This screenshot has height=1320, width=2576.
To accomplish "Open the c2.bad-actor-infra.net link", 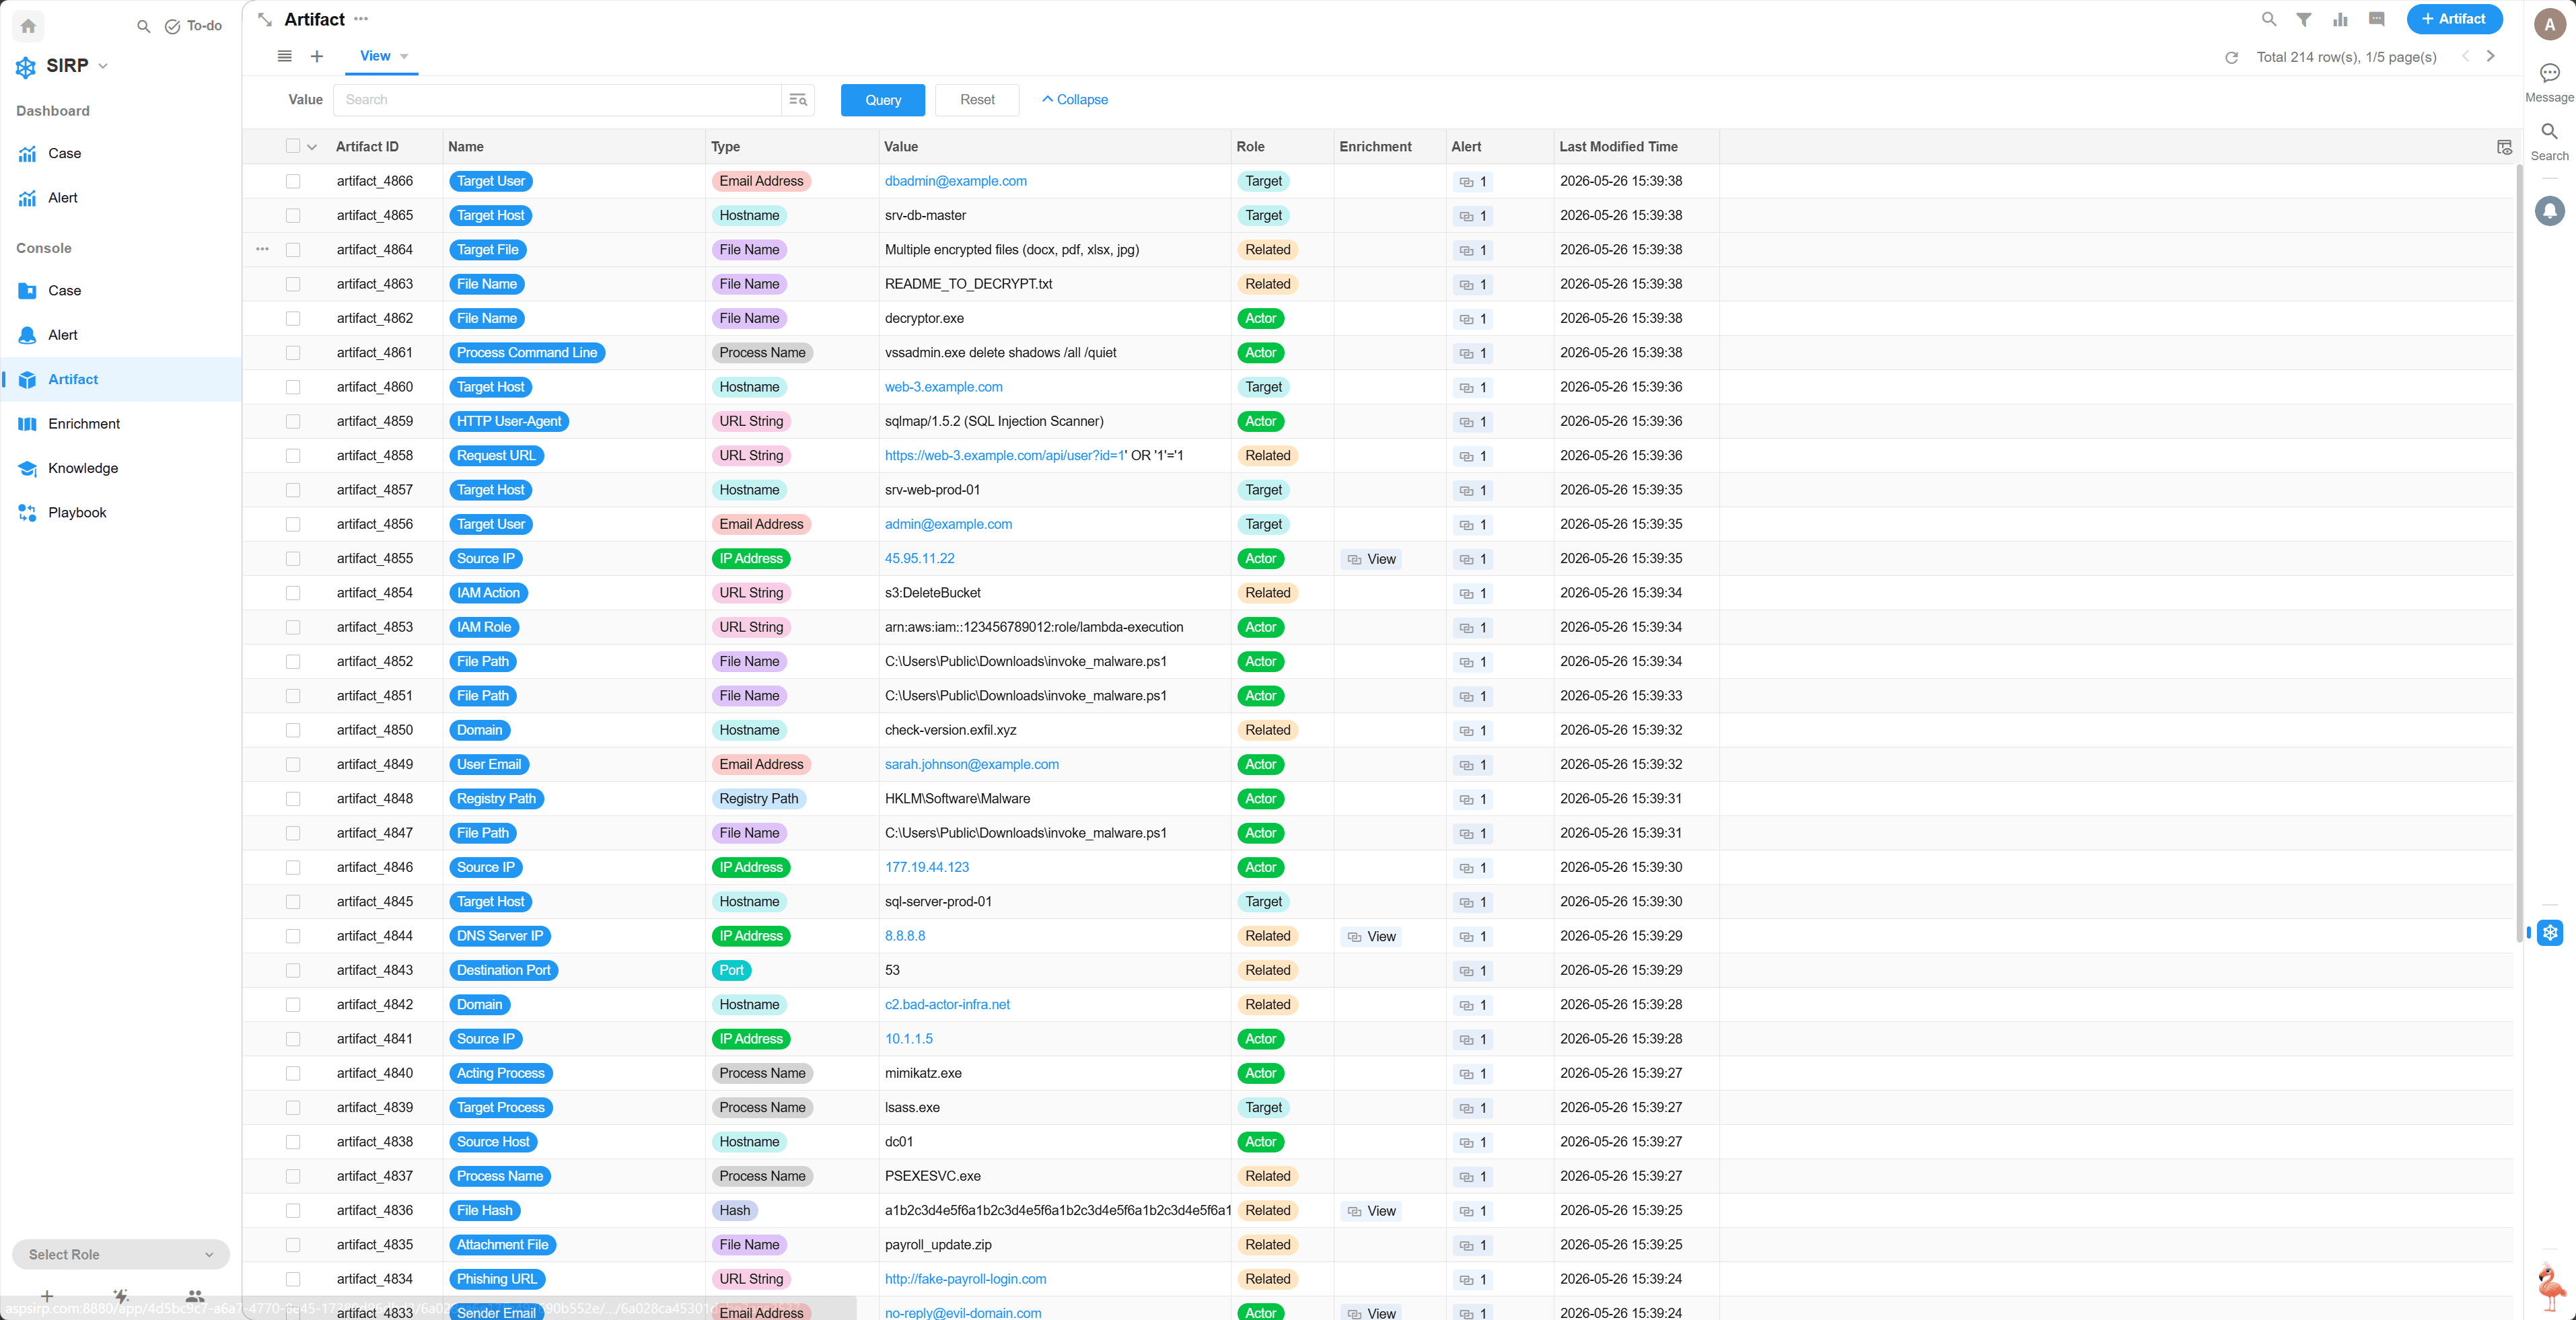I will (947, 1004).
